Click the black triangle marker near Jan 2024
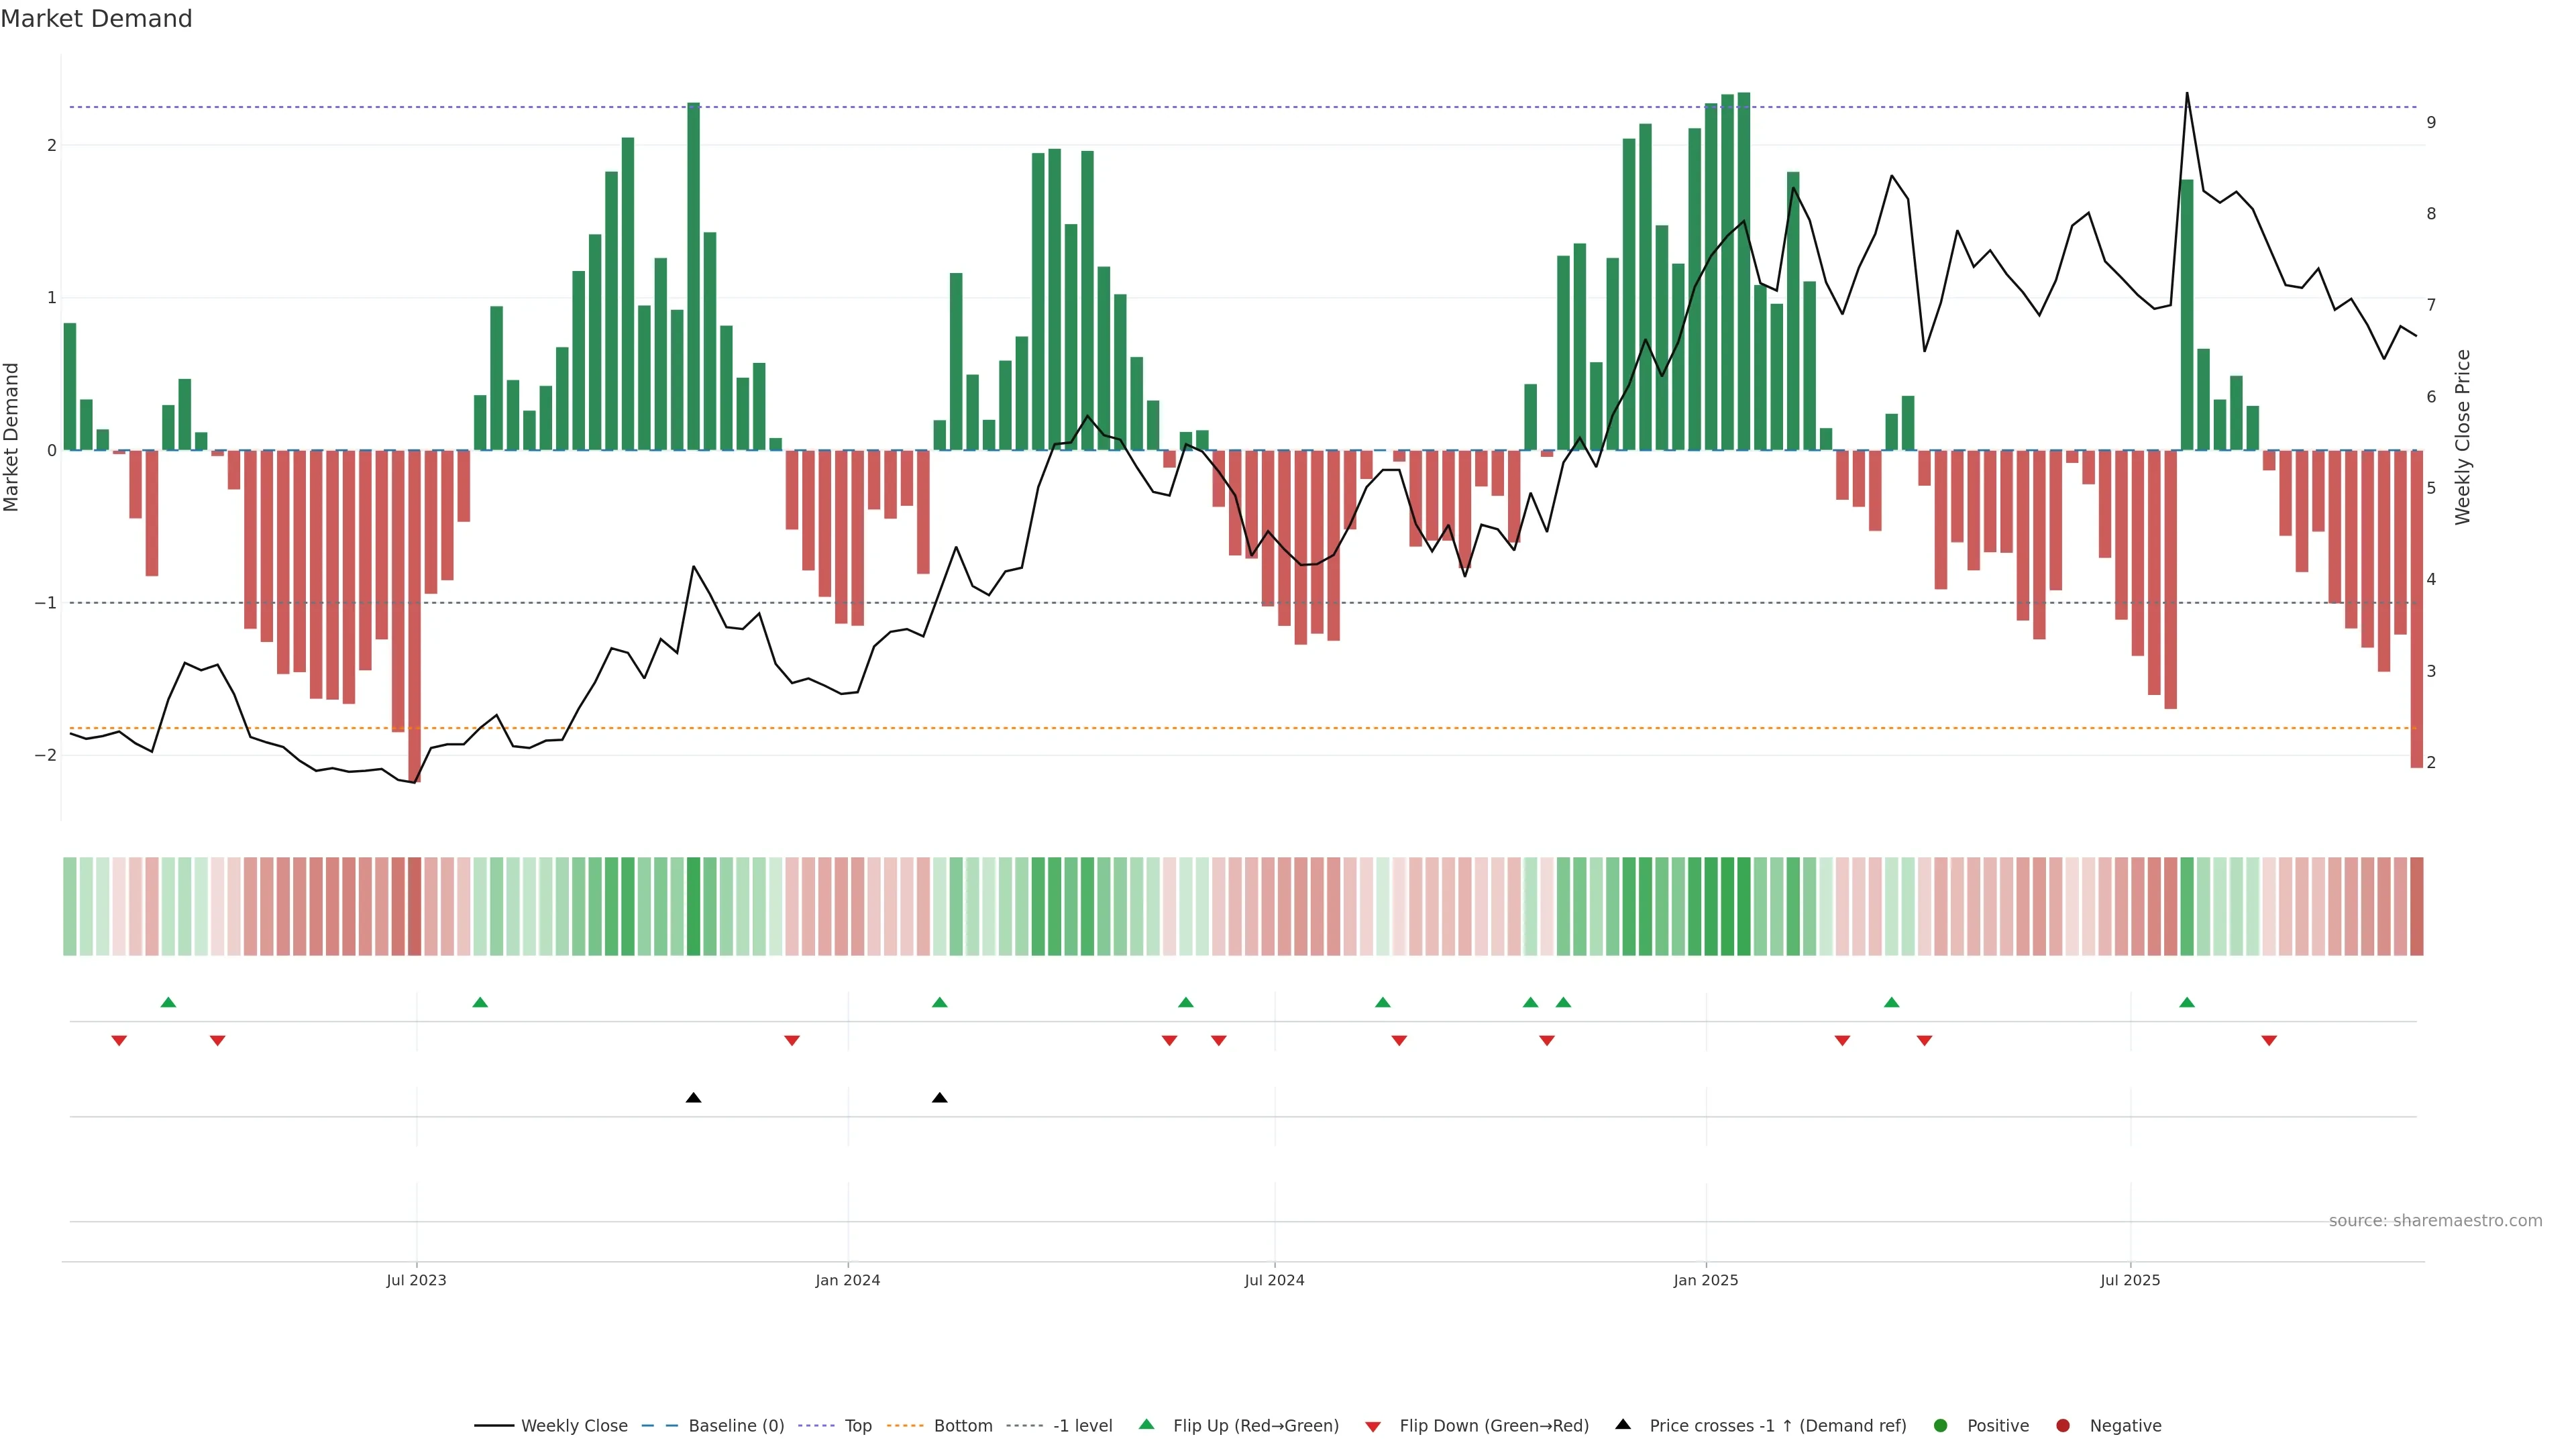Viewport: 2576px width, 1449px height. point(939,1098)
